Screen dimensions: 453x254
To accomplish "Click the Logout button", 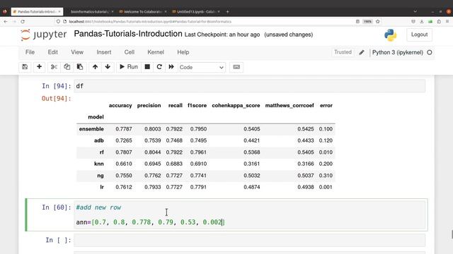I will pyautogui.click(x=419, y=35).
